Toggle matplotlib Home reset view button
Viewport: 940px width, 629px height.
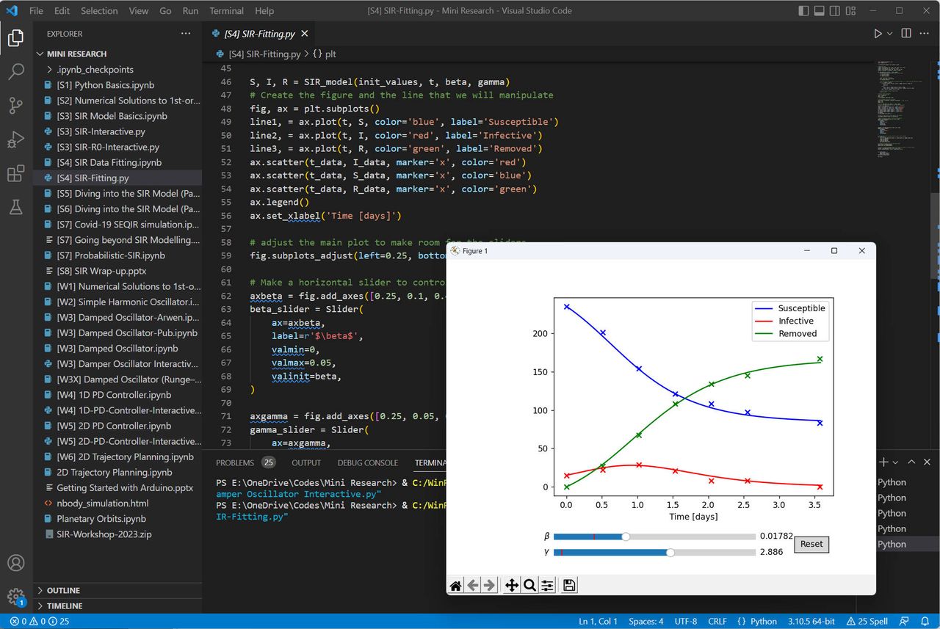coord(456,585)
